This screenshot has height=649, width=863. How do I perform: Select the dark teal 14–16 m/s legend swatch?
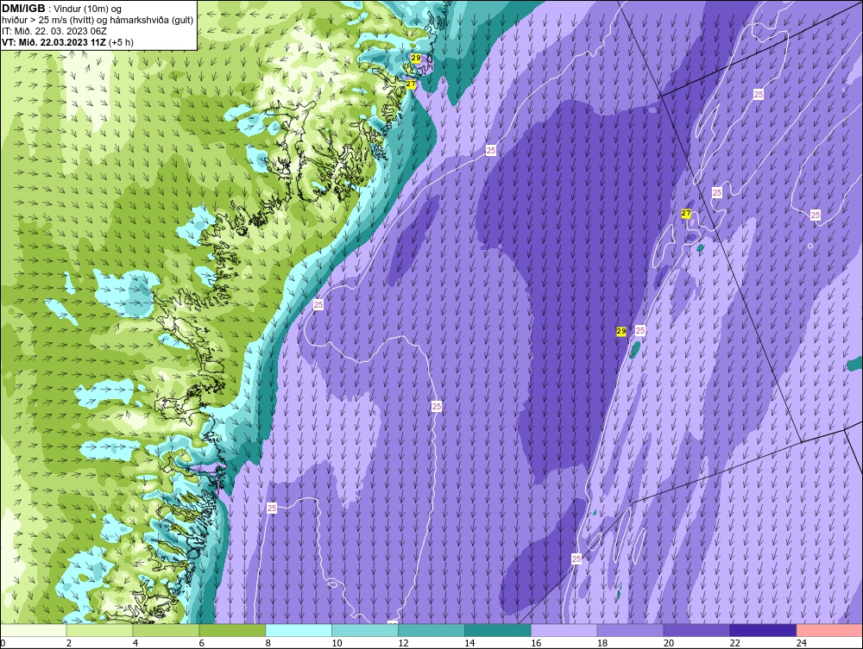tap(498, 630)
